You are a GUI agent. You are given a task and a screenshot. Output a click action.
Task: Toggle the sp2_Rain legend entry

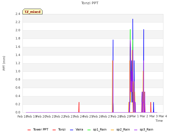click(x=120, y=130)
